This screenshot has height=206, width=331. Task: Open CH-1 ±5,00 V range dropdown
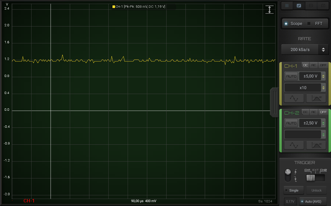[x=310, y=76]
